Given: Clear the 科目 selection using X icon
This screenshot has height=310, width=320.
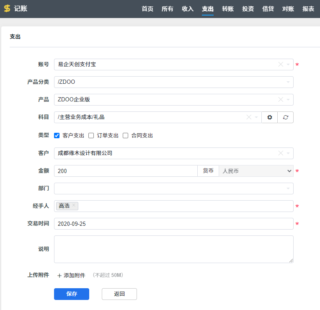Looking at the screenshot, I should point(249,117).
